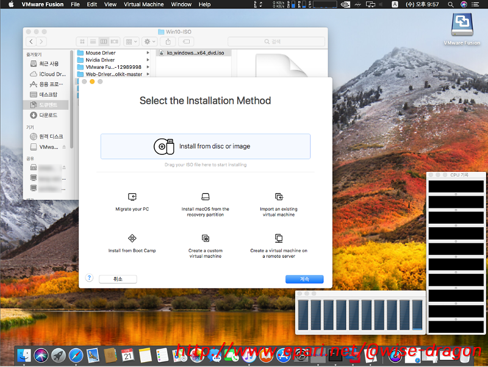Open the Apple menu
The image size is (488, 367).
(x=11, y=4)
